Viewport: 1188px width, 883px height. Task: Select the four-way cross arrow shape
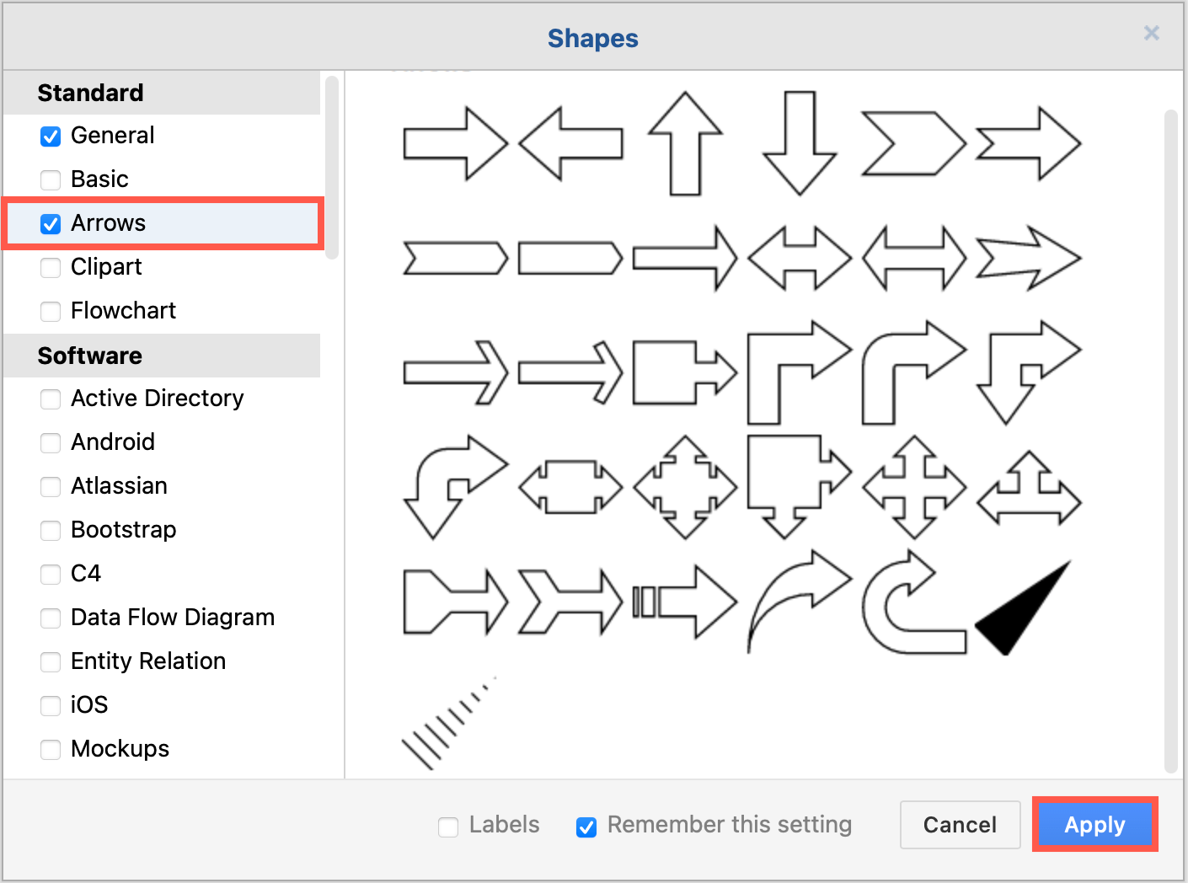click(913, 487)
